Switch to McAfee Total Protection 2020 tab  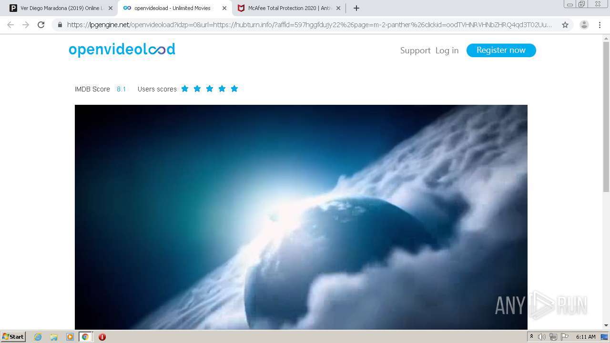tap(289, 8)
